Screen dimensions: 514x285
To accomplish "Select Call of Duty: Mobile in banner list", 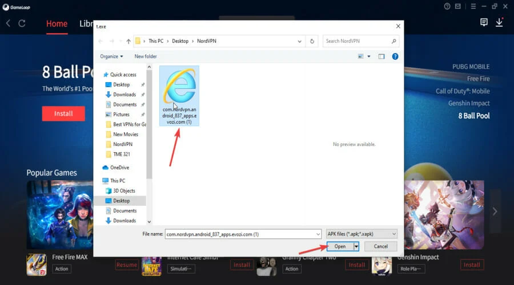I will pos(463,91).
